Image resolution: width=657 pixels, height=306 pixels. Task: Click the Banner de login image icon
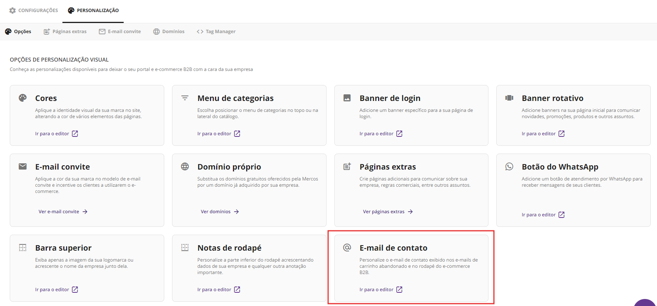tap(347, 98)
